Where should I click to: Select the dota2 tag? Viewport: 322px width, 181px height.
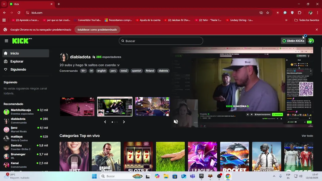tap(124, 71)
